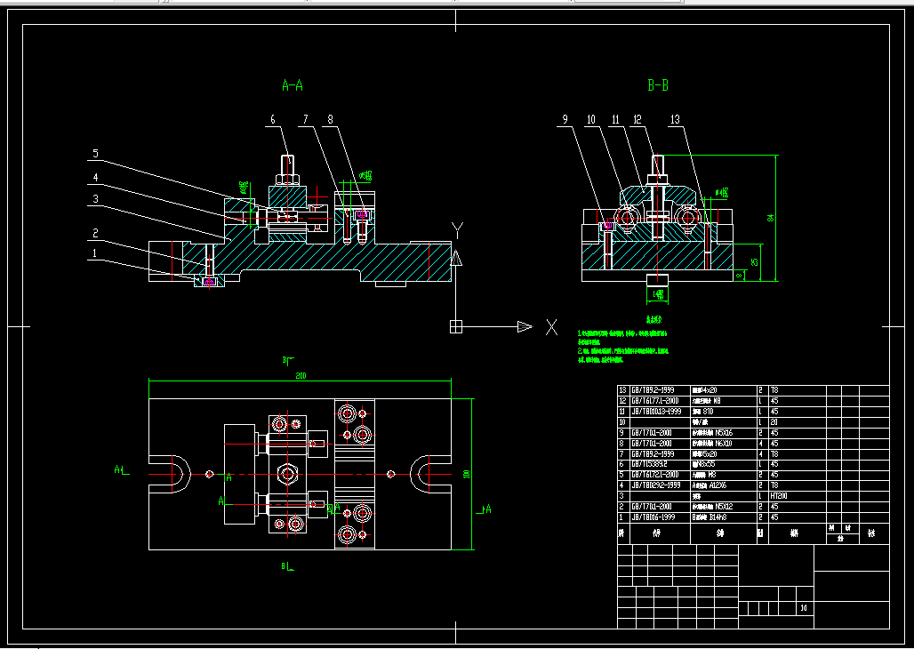Click the left A section cutting mark
Image resolution: width=914 pixels, height=649 pixels.
(x=121, y=470)
